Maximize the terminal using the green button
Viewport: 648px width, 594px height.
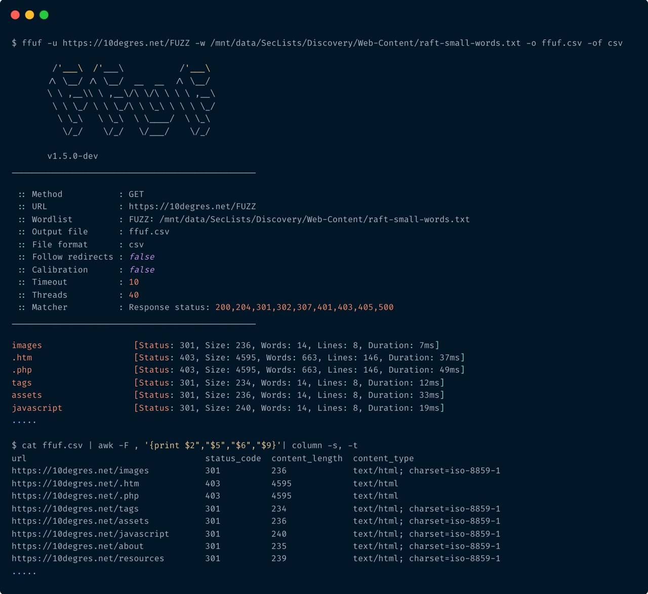(44, 15)
